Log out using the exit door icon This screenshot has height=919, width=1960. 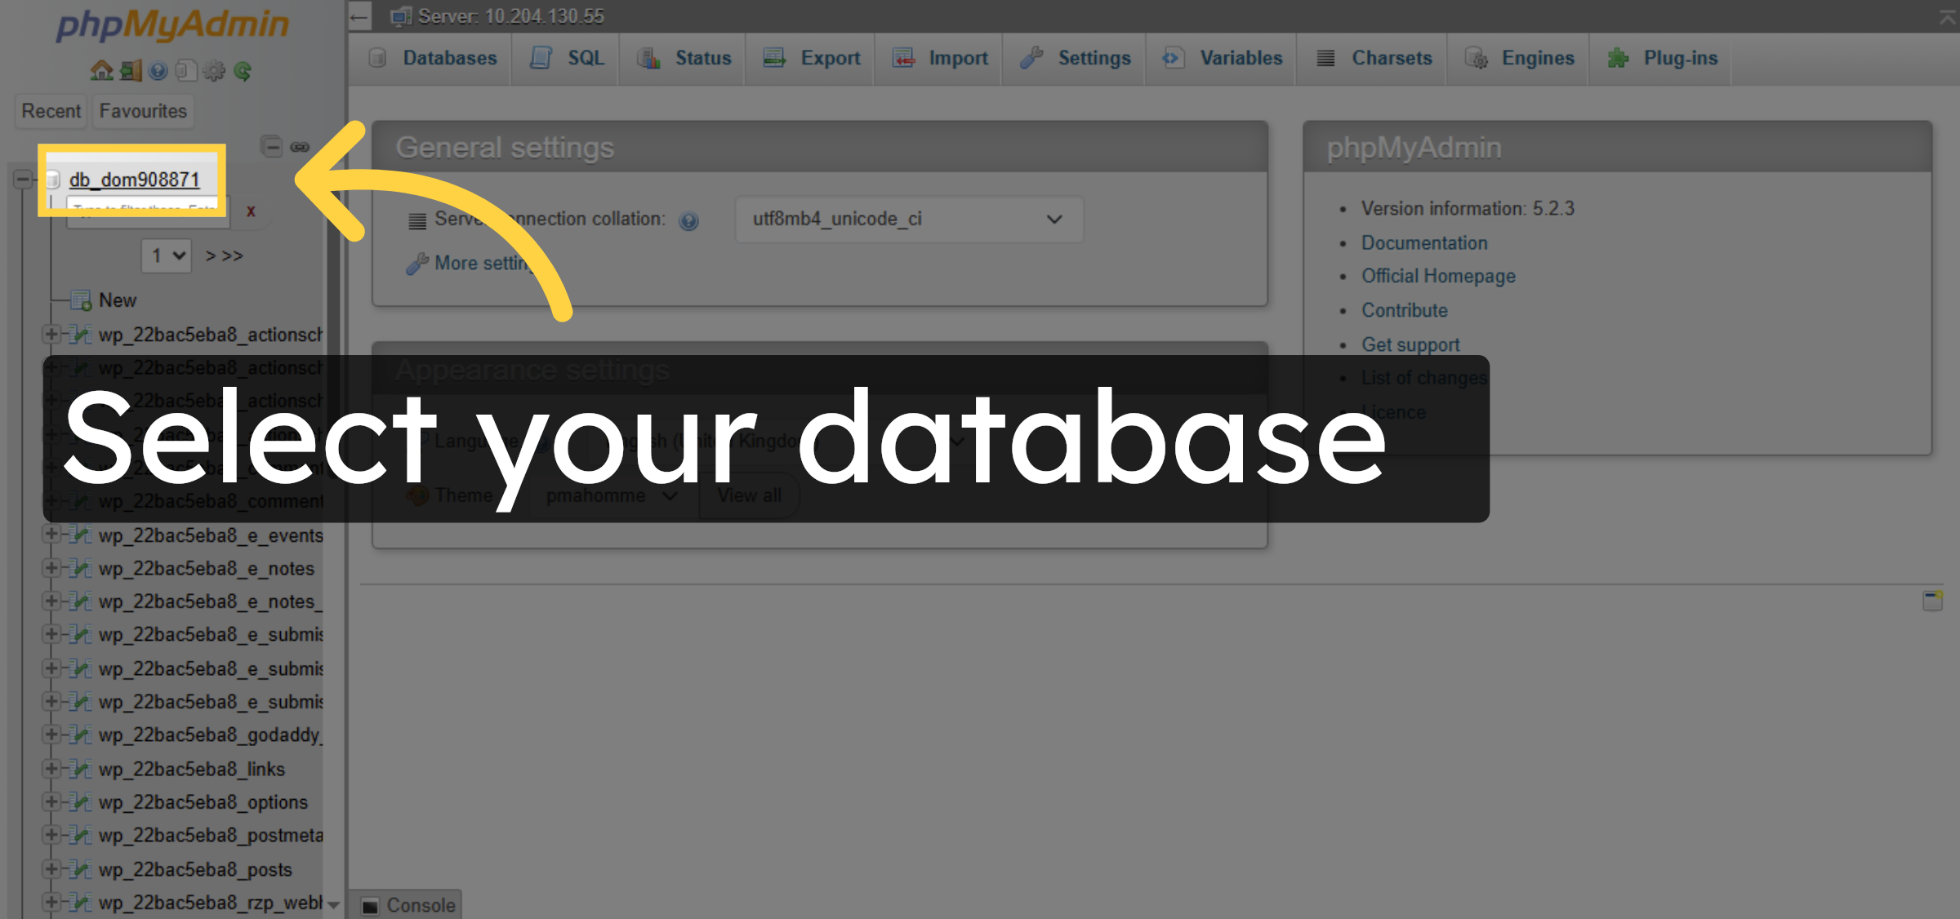[129, 71]
